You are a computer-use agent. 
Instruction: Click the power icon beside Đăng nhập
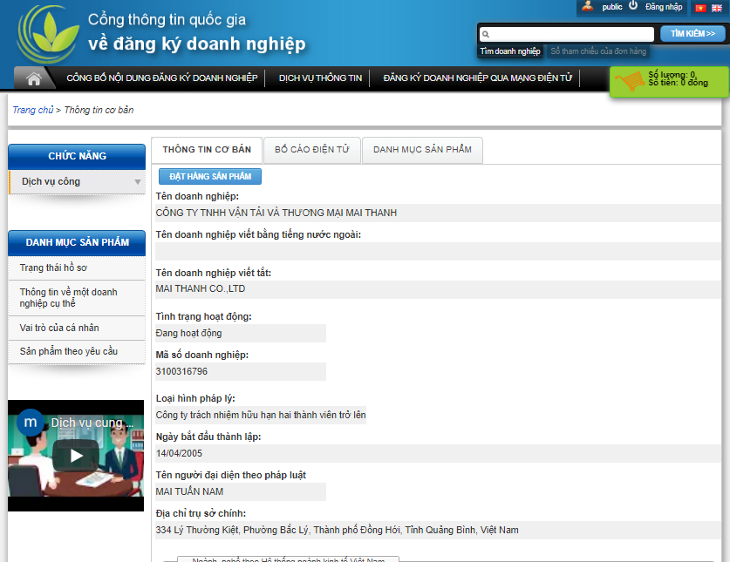(633, 6)
